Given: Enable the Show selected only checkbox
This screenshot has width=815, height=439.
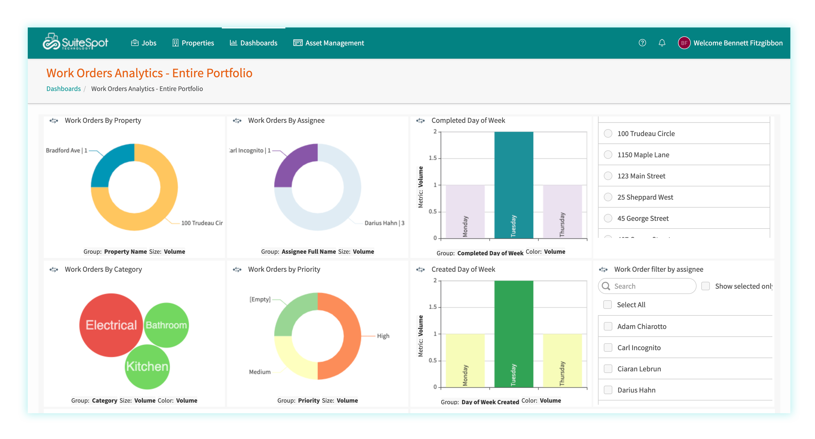Looking at the screenshot, I should click(x=705, y=286).
